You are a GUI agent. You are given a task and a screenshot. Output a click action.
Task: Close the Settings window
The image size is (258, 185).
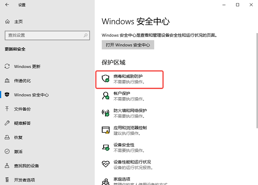coord(251,5)
